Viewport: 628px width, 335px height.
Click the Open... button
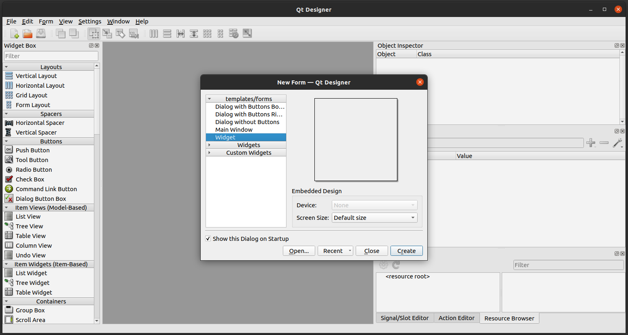[x=299, y=251]
